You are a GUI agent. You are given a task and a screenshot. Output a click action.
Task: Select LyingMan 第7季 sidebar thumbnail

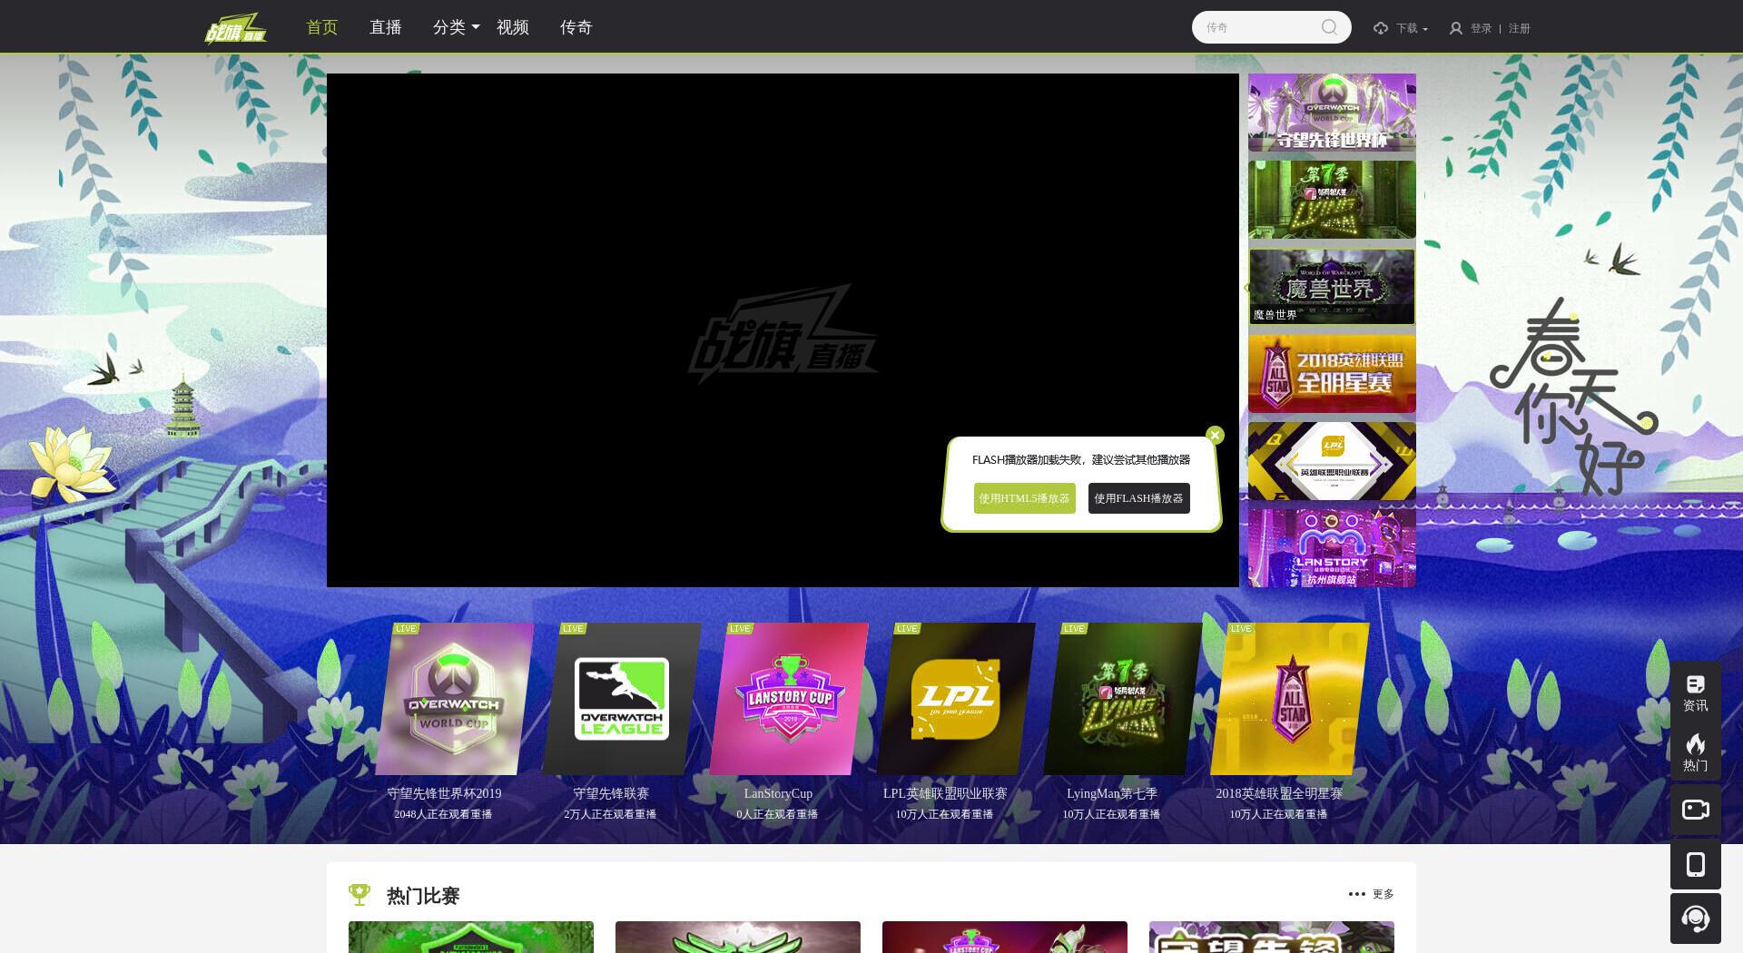tap(1332, 200)
